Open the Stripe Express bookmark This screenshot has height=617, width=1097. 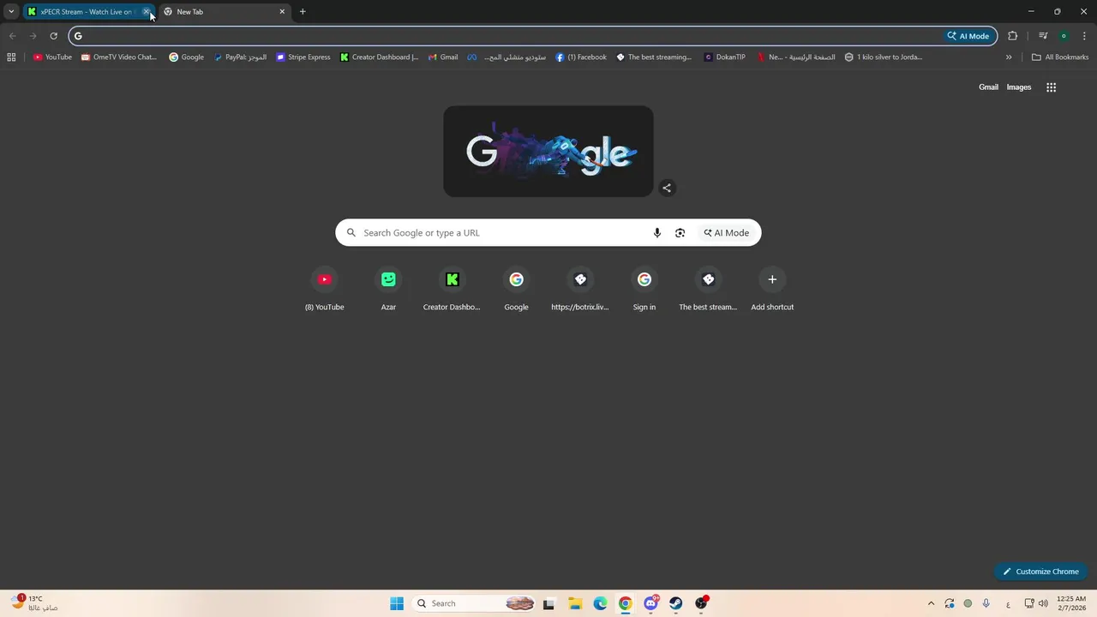pos(303,57)
